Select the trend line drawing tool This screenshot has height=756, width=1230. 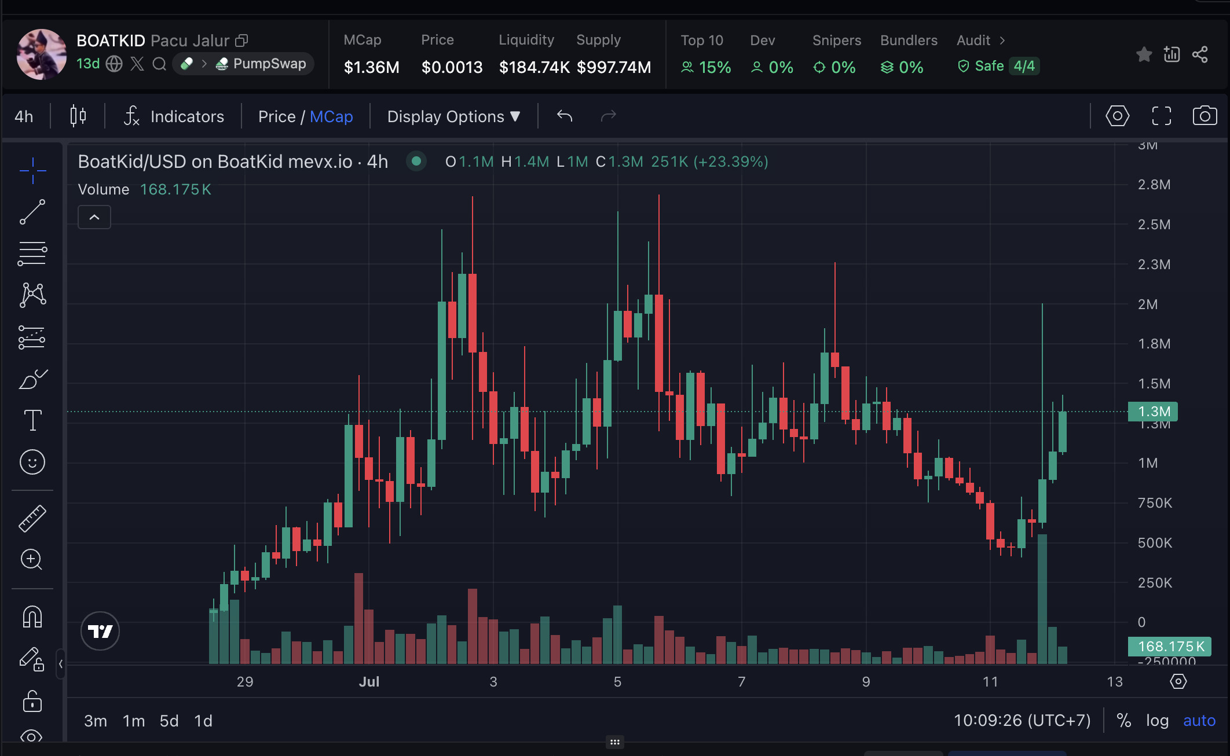(x=32, y=212)
